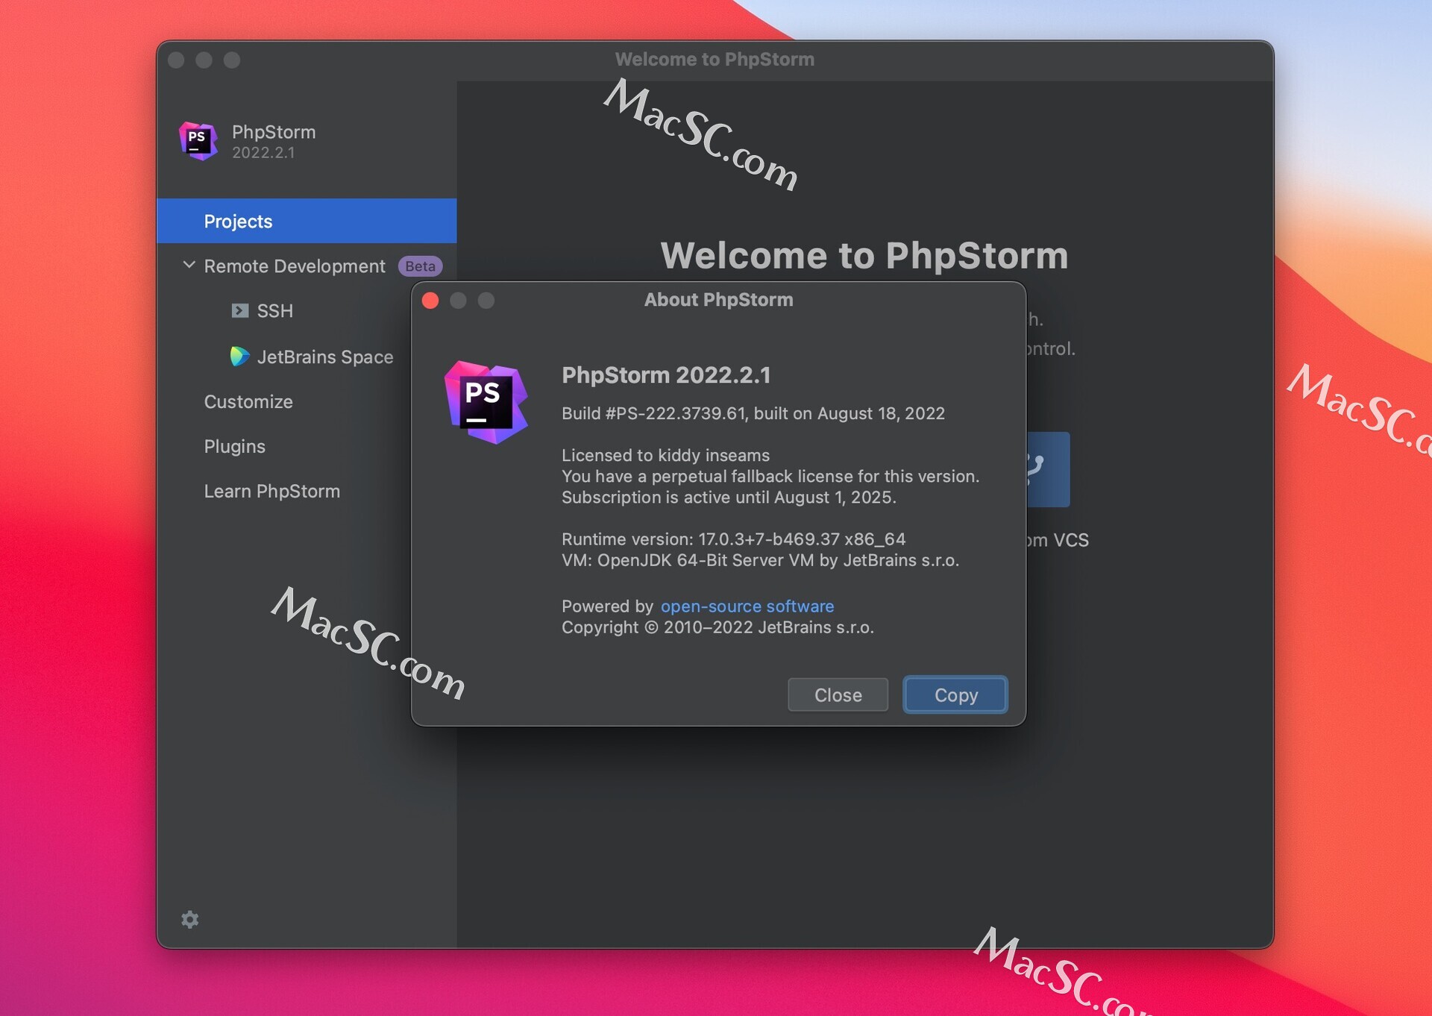
Task: Click the perpetual fallback license text line
Action: click(770, 476)
